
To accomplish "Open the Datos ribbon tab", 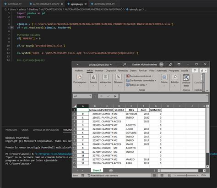I will pos(133,71).
